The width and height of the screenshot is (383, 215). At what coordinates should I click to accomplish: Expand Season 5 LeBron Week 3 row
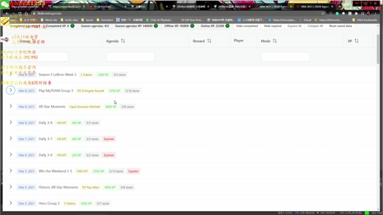click(11, 75)
